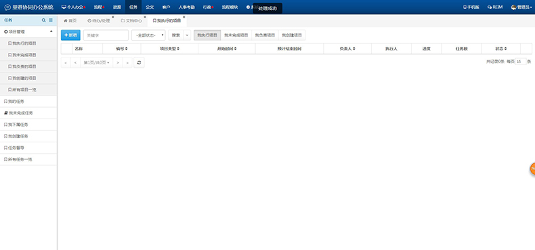Screen dimensions: 535x250
Task: Click the orange floating badge at right edge
Action: [x=532, y=169]
